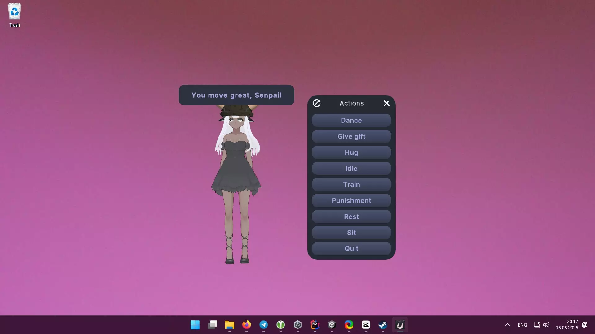Open the volume speaker icon in tray
This screenshot has width=595, height=334.
[546, 325]
